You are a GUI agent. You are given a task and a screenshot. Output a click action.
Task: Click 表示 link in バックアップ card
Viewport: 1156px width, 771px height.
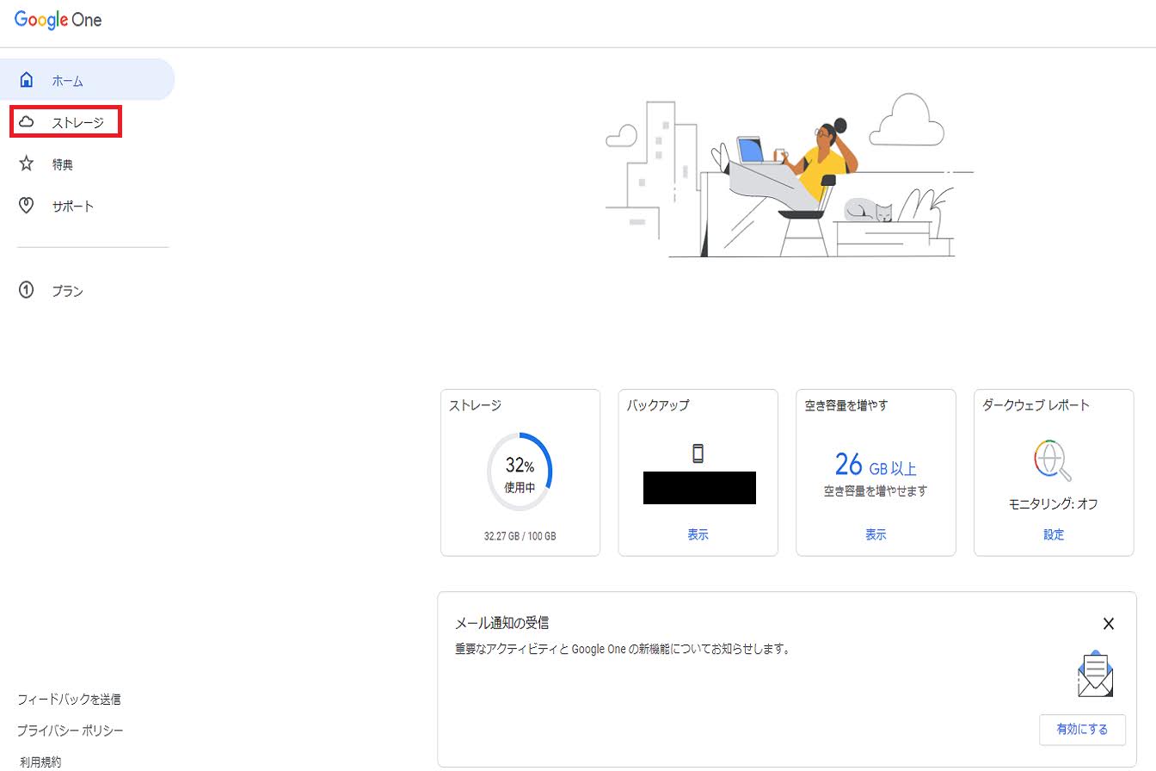coord(698,534)
